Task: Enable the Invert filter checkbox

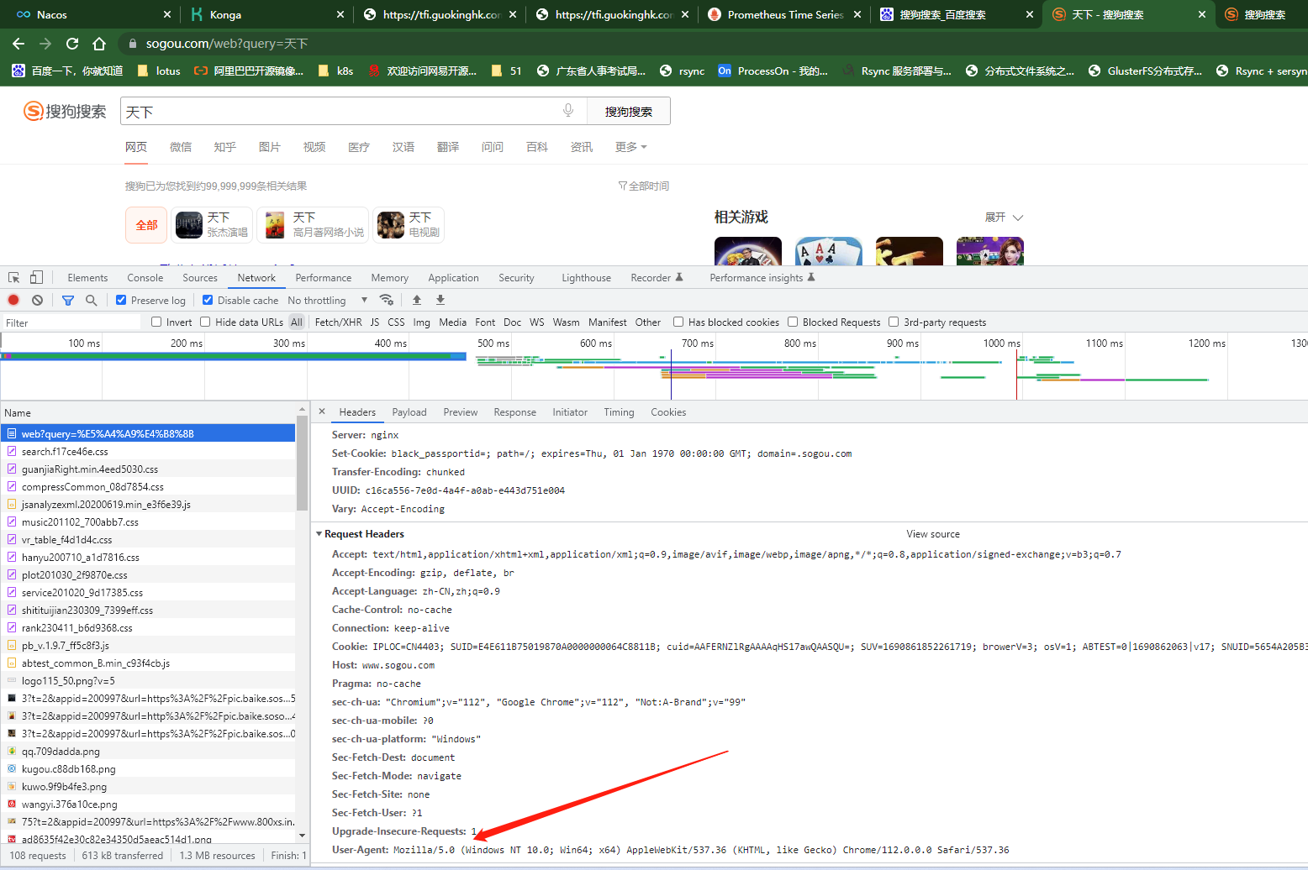Action: click(156, 322)
